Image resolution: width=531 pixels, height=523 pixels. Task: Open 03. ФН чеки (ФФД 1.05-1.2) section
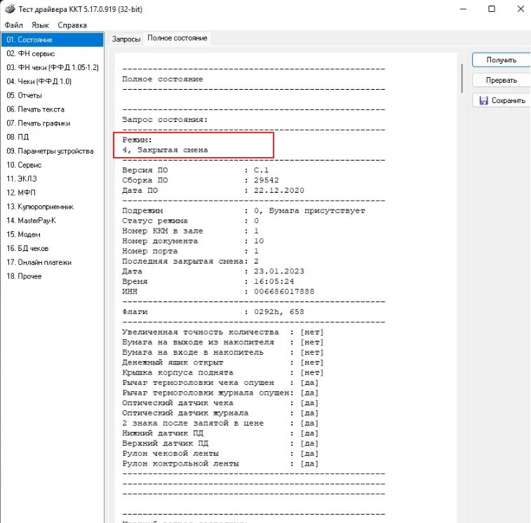(53, 67)
